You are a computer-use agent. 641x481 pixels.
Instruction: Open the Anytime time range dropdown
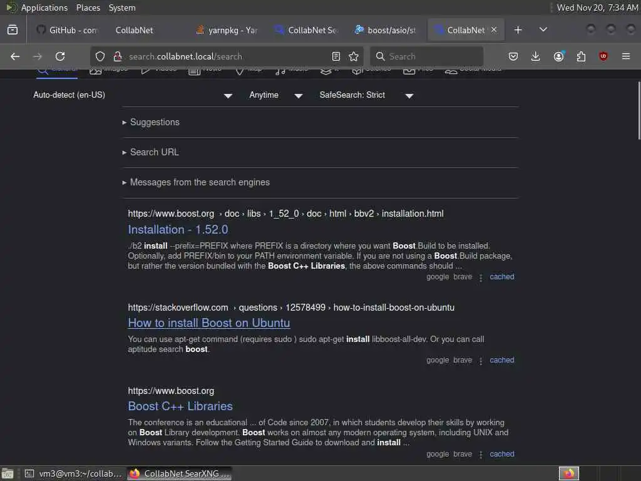[x=275, y=95]
